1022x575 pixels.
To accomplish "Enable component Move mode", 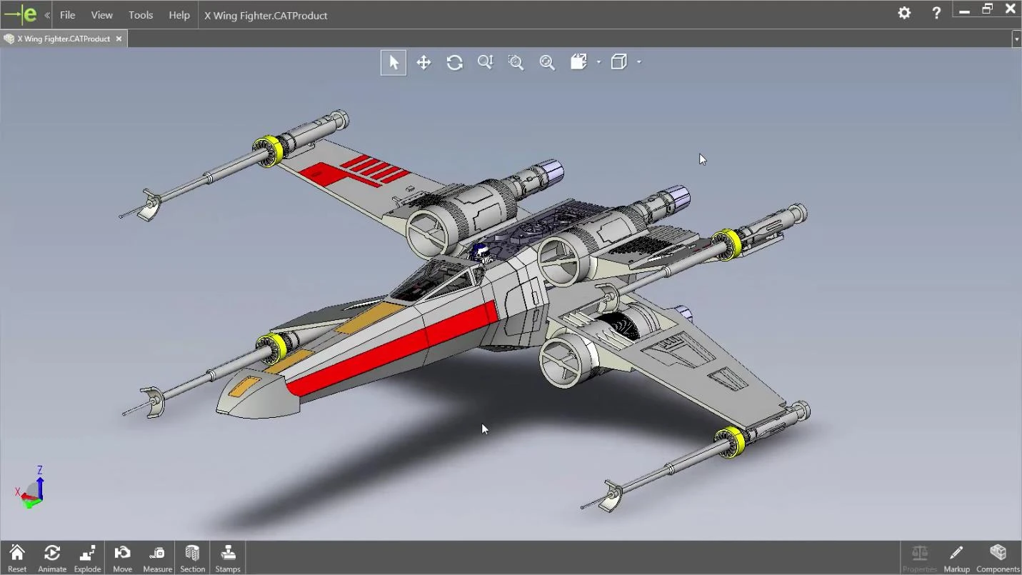I will point(122,557).
